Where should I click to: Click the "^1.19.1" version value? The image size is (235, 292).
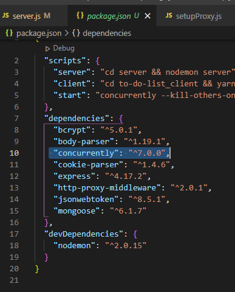click(145, 142)
